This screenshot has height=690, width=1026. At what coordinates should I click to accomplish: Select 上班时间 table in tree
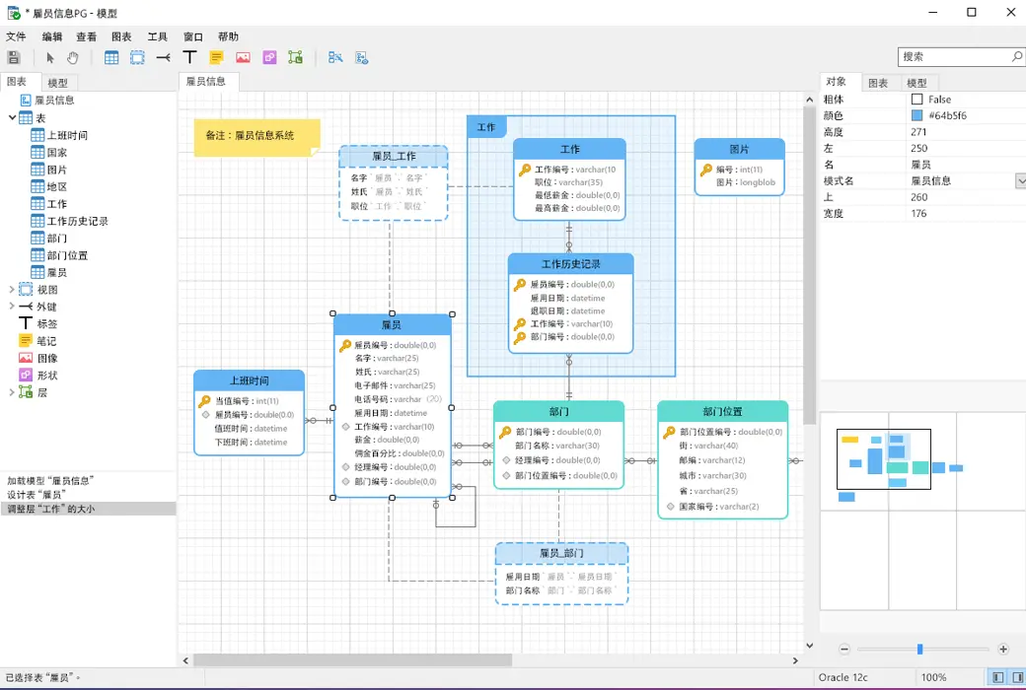click(x=67, y=135)
